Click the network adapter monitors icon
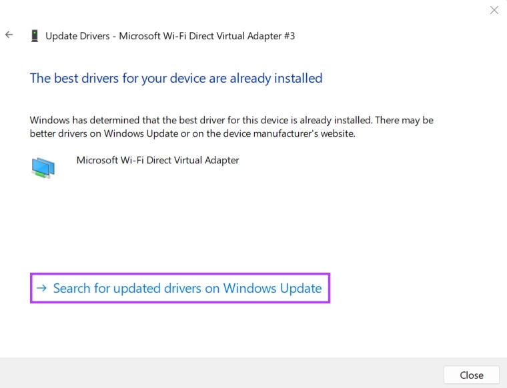This screenshot has height=388, width=507. (43, 167)
